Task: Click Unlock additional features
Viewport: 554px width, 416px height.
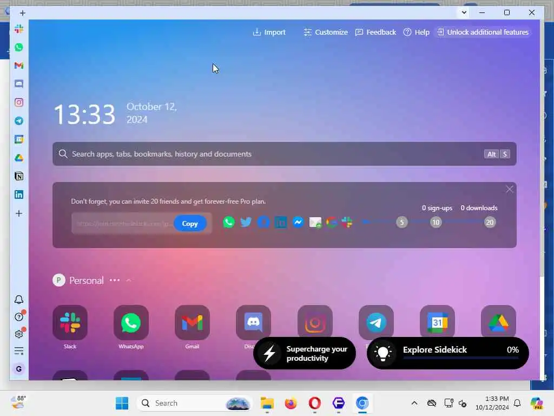Action: (x=483, y=32)
